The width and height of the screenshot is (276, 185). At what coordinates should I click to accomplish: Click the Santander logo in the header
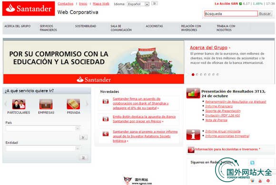pyautogui.click(x=29, y=9)
